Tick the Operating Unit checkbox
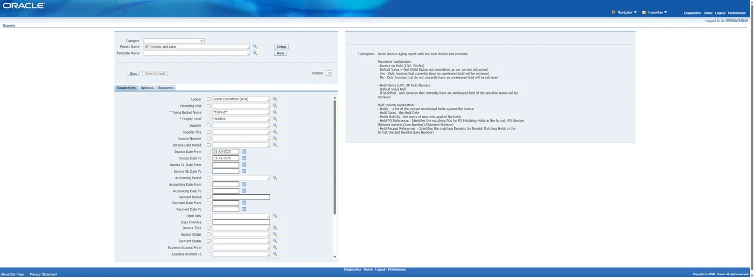This screenshot has width=754, height=278. [208, 106]
